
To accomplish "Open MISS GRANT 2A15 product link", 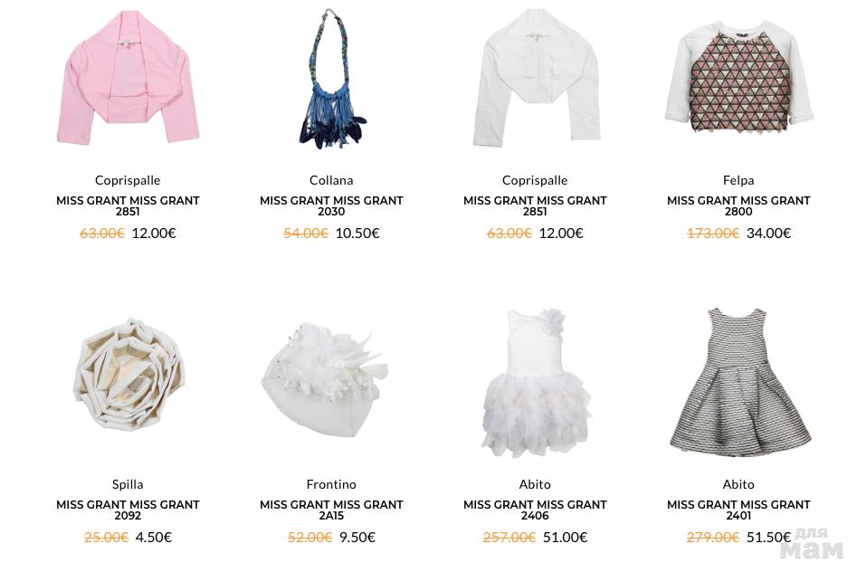I will pyautogui.click(x=331, y=510).
